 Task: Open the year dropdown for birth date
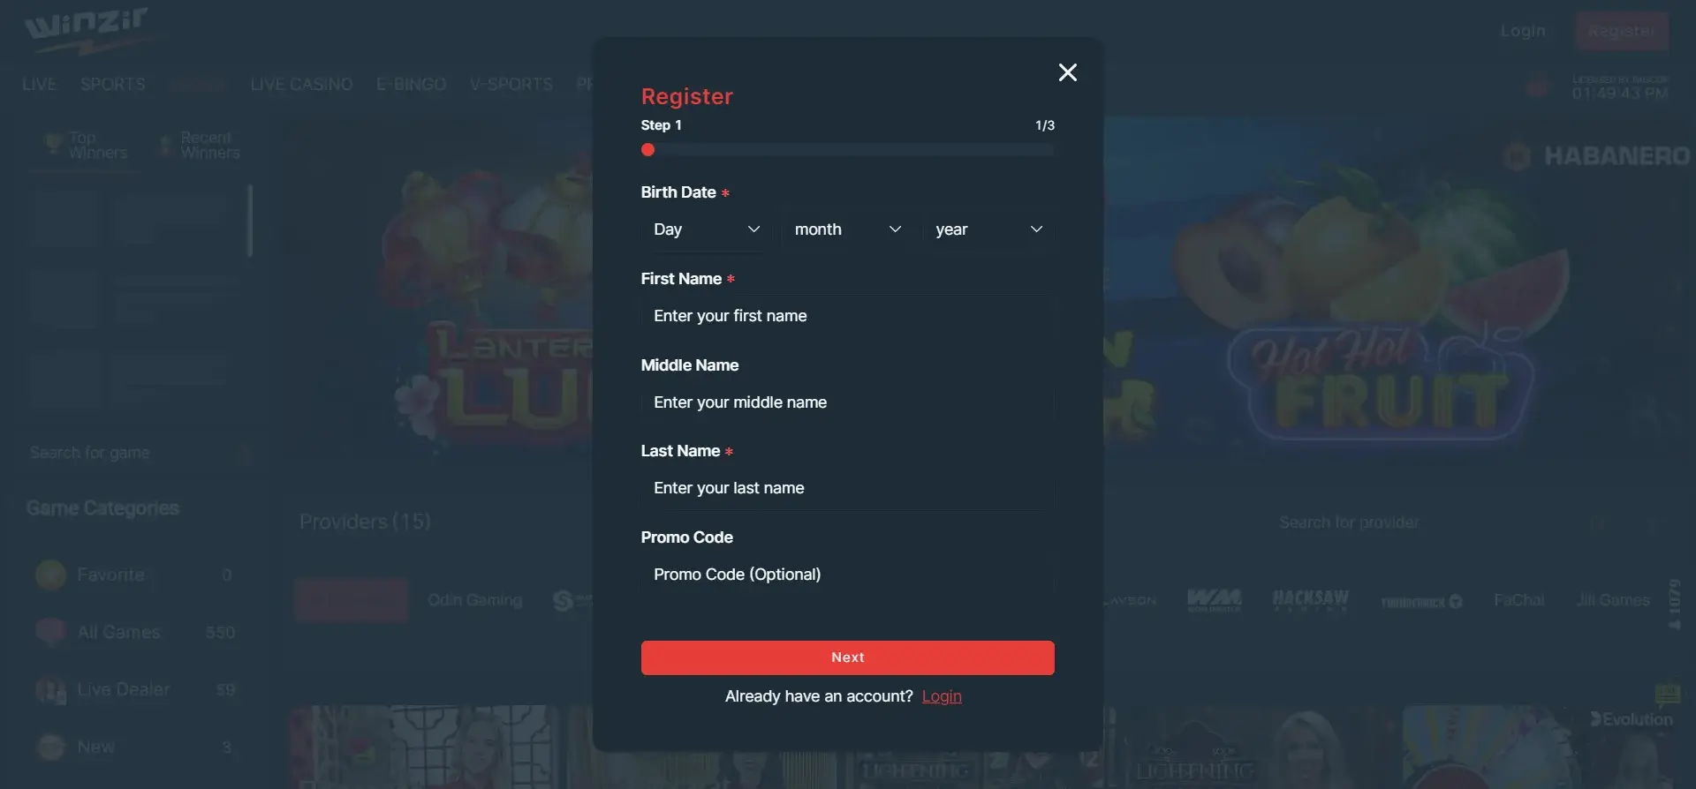point(988,229)
